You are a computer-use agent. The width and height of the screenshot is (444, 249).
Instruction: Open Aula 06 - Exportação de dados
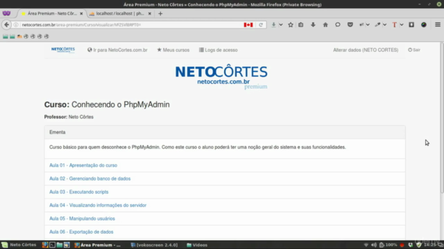(x=81, y=232)
